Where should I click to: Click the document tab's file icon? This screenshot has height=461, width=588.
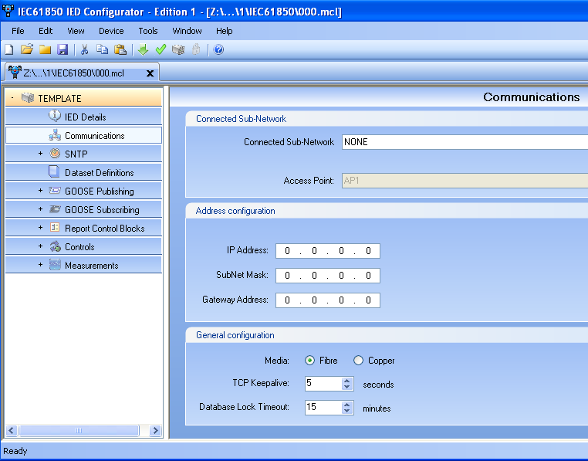click(x=15, y=72)
